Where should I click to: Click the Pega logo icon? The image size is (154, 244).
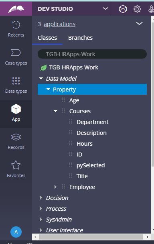pos(16,9)
